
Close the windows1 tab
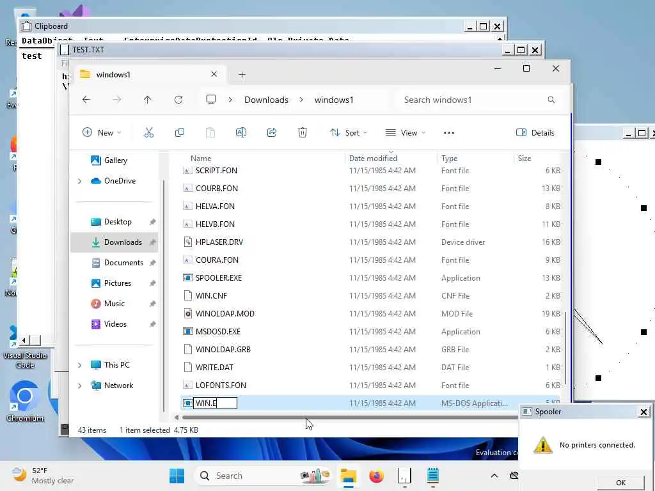[x=214, y=74]
